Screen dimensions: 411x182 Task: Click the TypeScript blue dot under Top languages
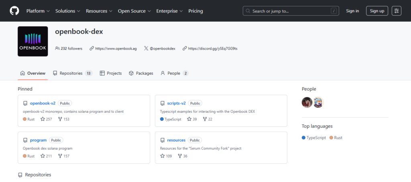303,138
